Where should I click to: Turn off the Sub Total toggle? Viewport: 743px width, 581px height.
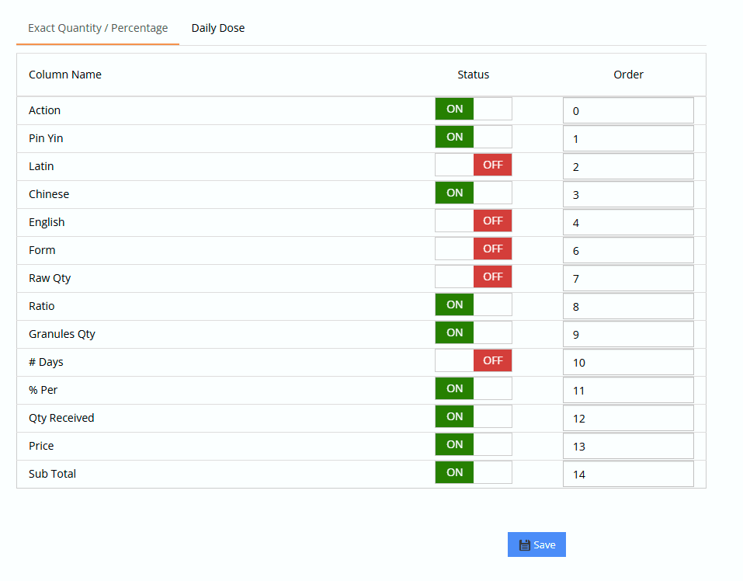coord(474,472)
